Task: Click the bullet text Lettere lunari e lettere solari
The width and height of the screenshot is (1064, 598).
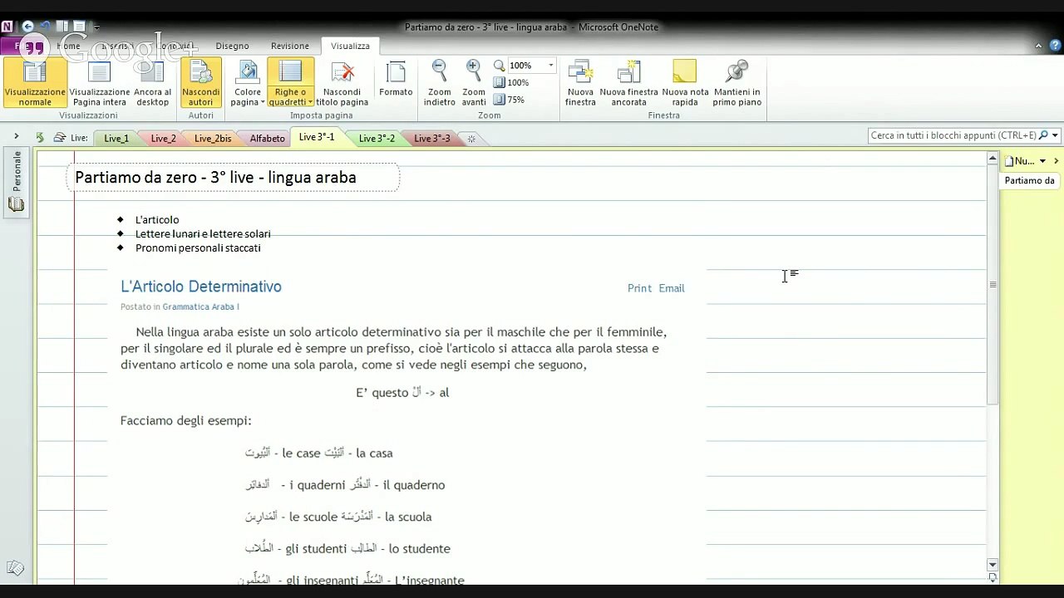Action: 203,234
